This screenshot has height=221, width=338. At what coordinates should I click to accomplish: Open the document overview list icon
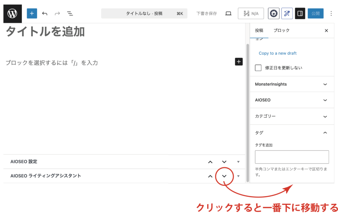(70, 14)
